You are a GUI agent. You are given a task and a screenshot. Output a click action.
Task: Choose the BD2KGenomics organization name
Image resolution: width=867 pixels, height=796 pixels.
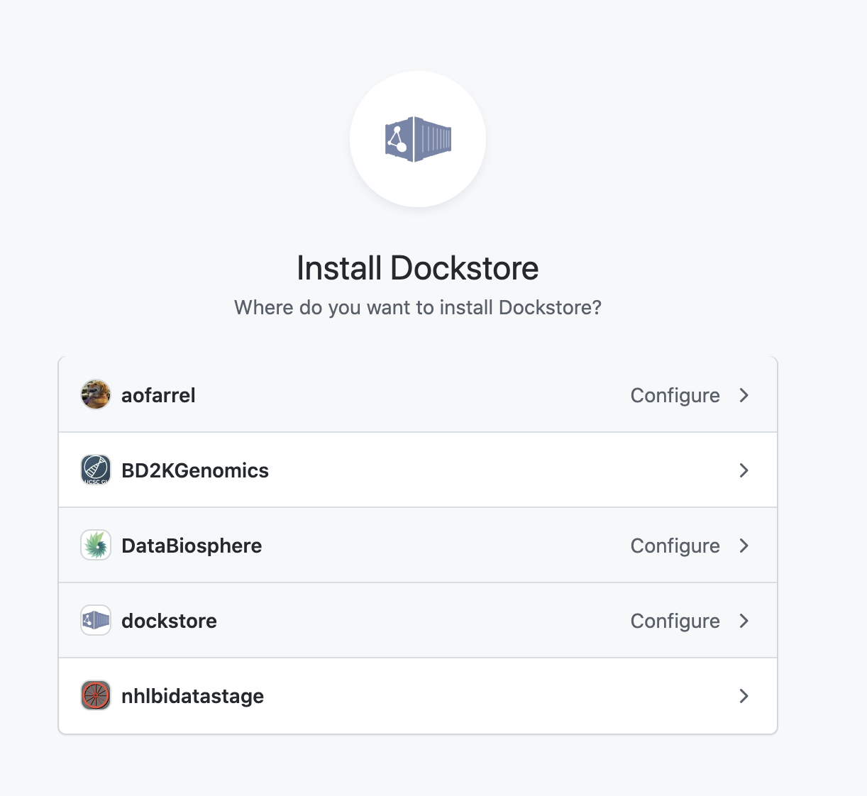(x=195, y=470)
